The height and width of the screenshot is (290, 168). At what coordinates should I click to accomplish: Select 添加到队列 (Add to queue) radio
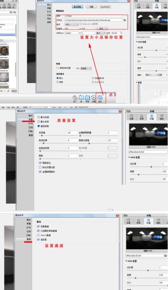pos(93,78)
